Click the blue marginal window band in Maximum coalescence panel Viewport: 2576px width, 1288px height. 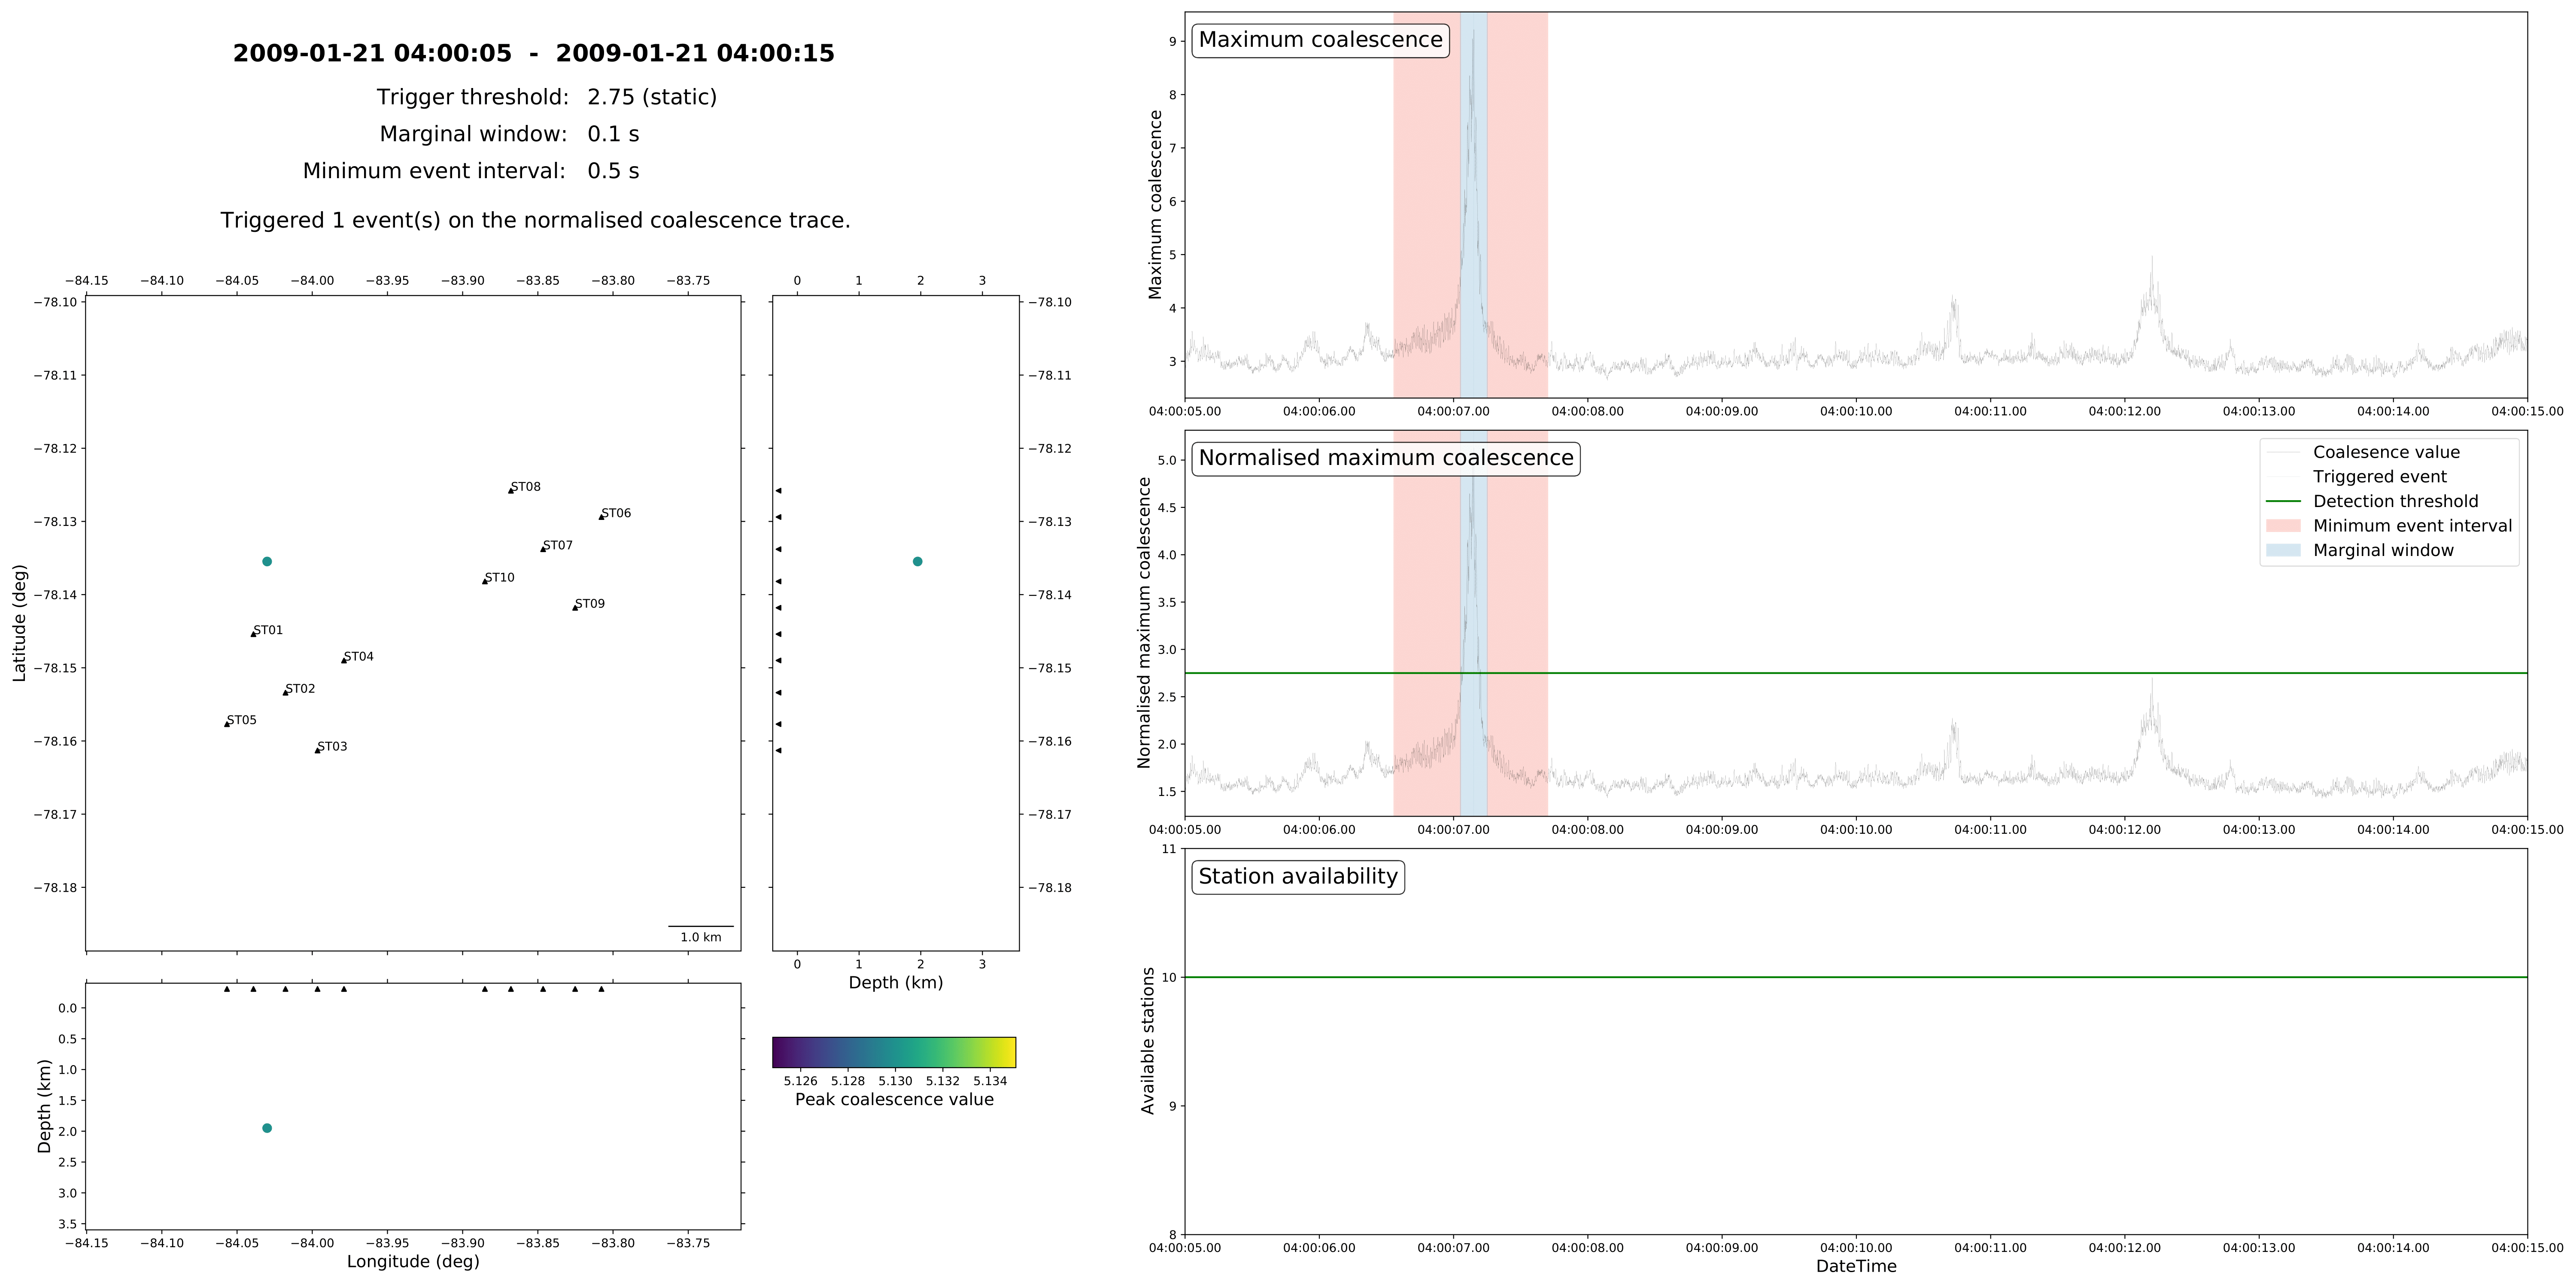click(1474, 205)
